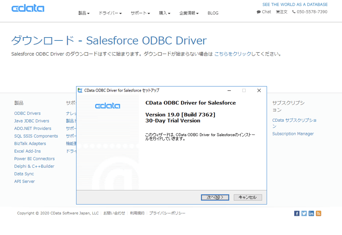Click the CData logo inside the setup wizard
Viewport: 342px width, 235px height.
coord(108,106)
